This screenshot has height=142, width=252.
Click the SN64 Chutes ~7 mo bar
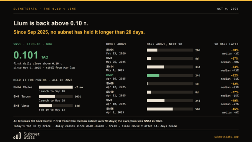coord(56,87)
